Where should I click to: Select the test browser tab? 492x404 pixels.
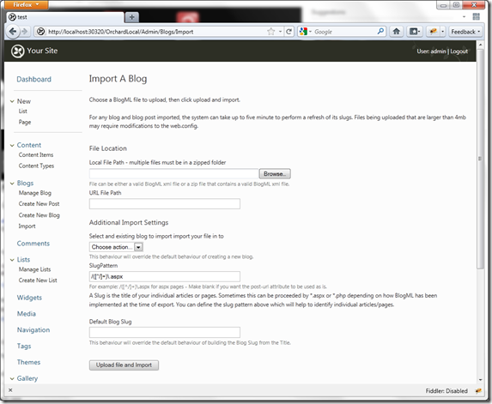click(x=64, y=17)
